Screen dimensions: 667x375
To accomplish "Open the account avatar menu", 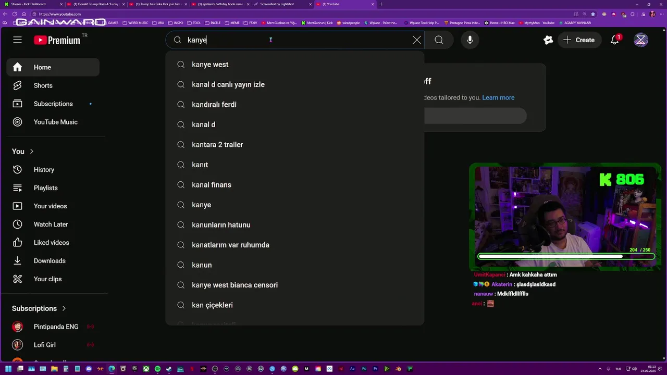I will 641,40.
